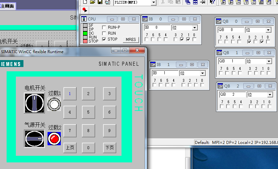Viewport: 278px width, 169px height.
Task: Click the QB 0 window title icon
Action: [x=219, y=21]
